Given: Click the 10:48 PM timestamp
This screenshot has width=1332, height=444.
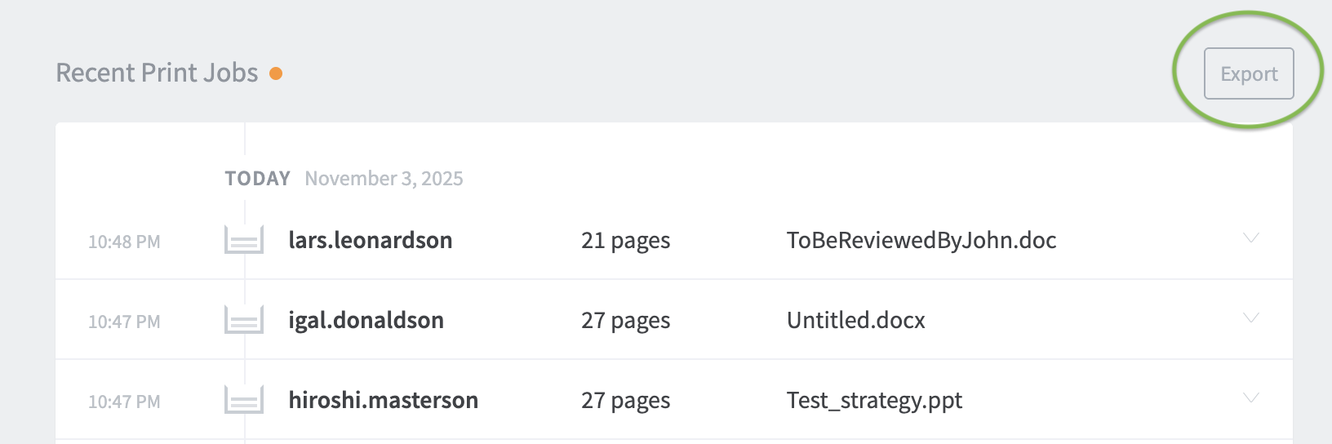Looking at the screenshot, I should coord(124,242).
